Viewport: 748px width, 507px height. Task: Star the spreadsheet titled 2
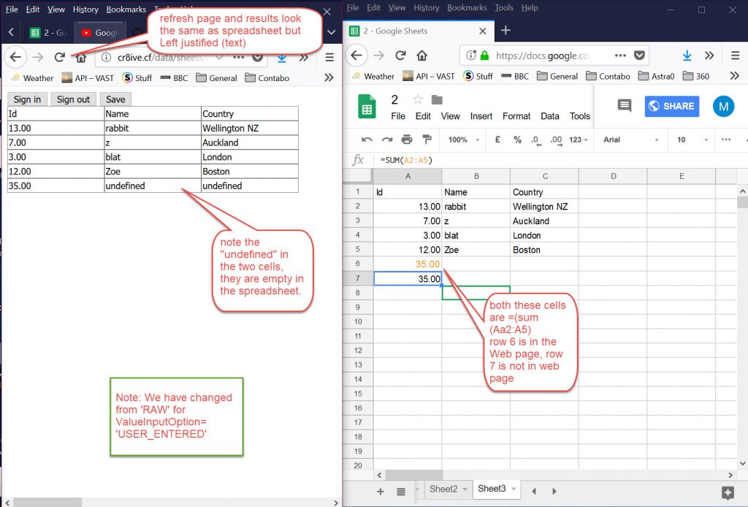(418, 100)
